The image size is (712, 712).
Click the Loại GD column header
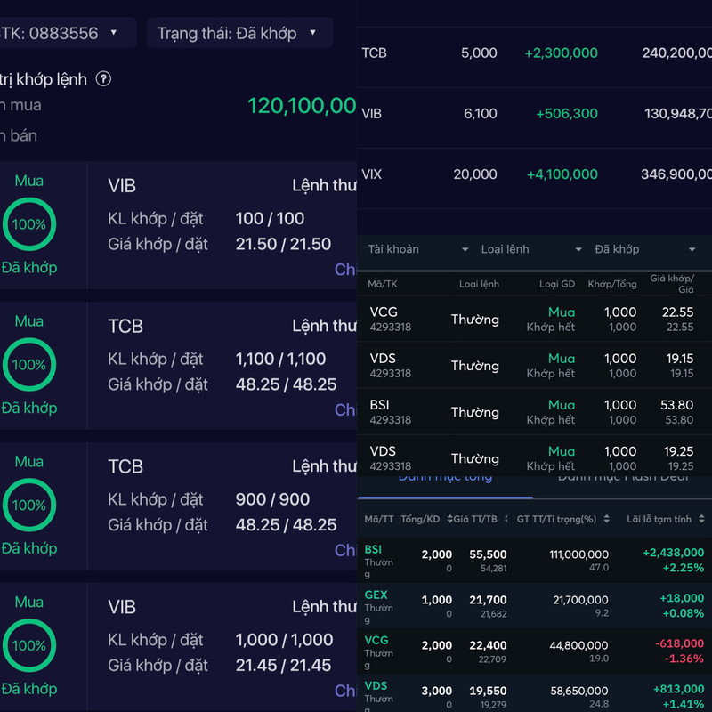coord(557,284)
